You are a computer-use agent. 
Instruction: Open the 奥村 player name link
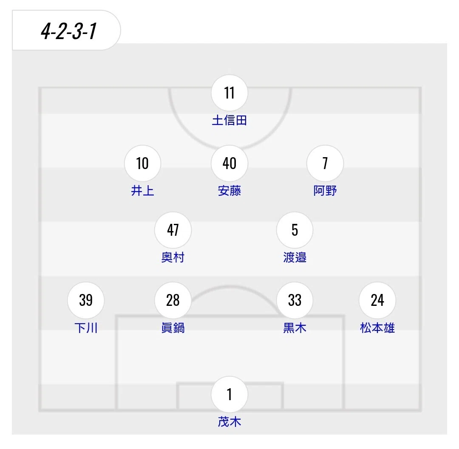(x=173, y=257)
